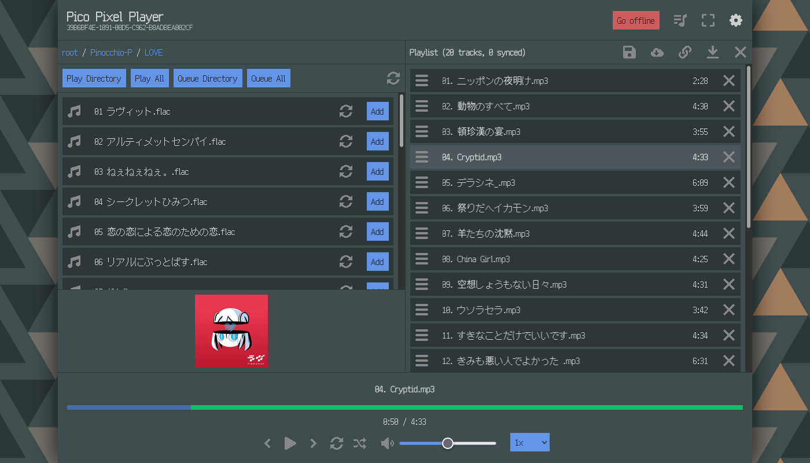The image size is (810, 463).
Task: Download playlist arrow icon
Action: pos(713,53)
